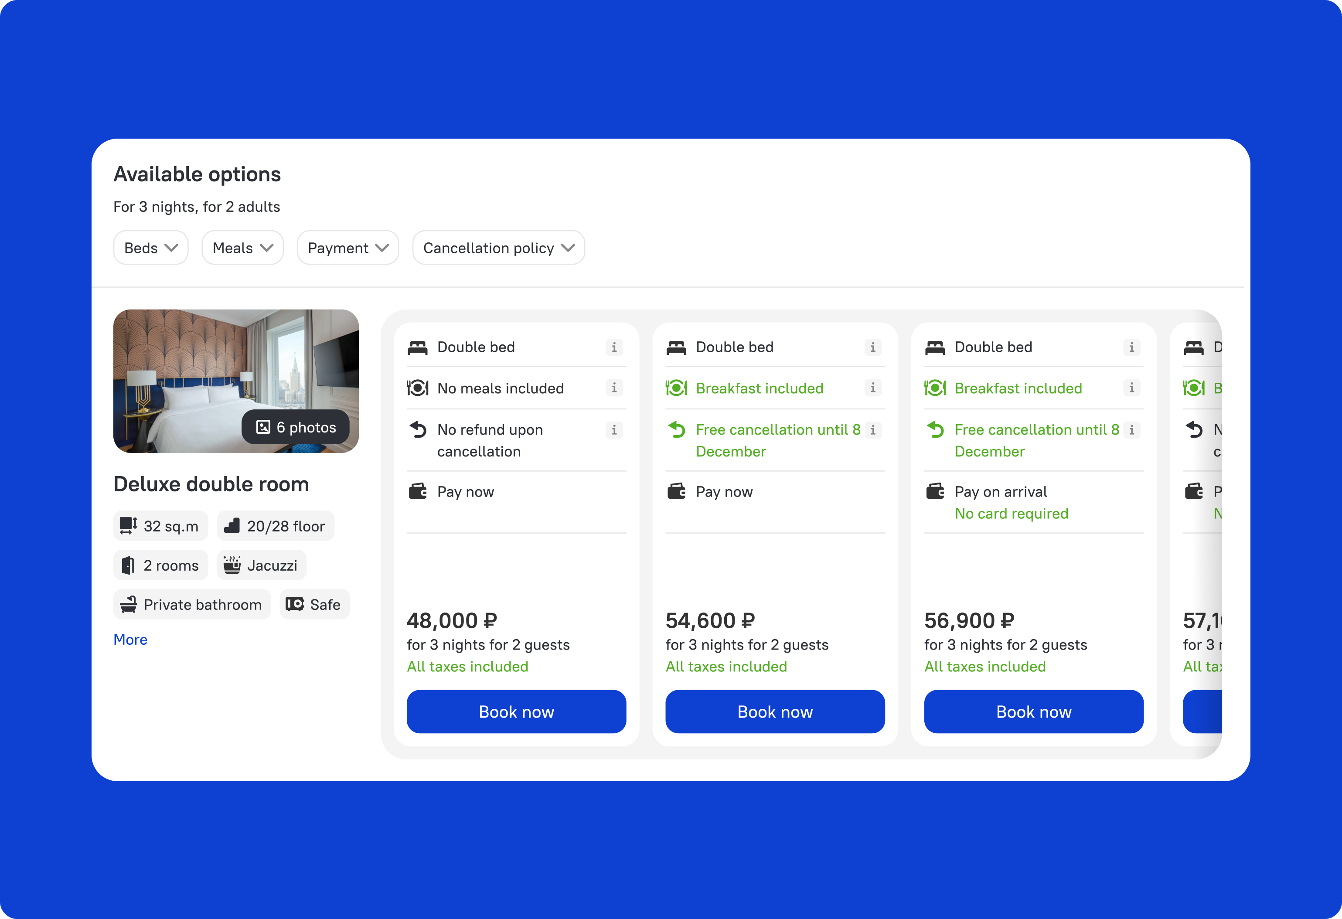
Task: Show bed info for 48,000 ₽ offer
Action: pos(614,347)
